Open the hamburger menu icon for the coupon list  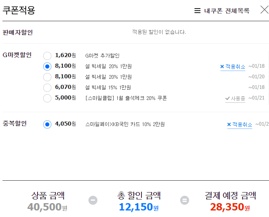click(197, 11)
